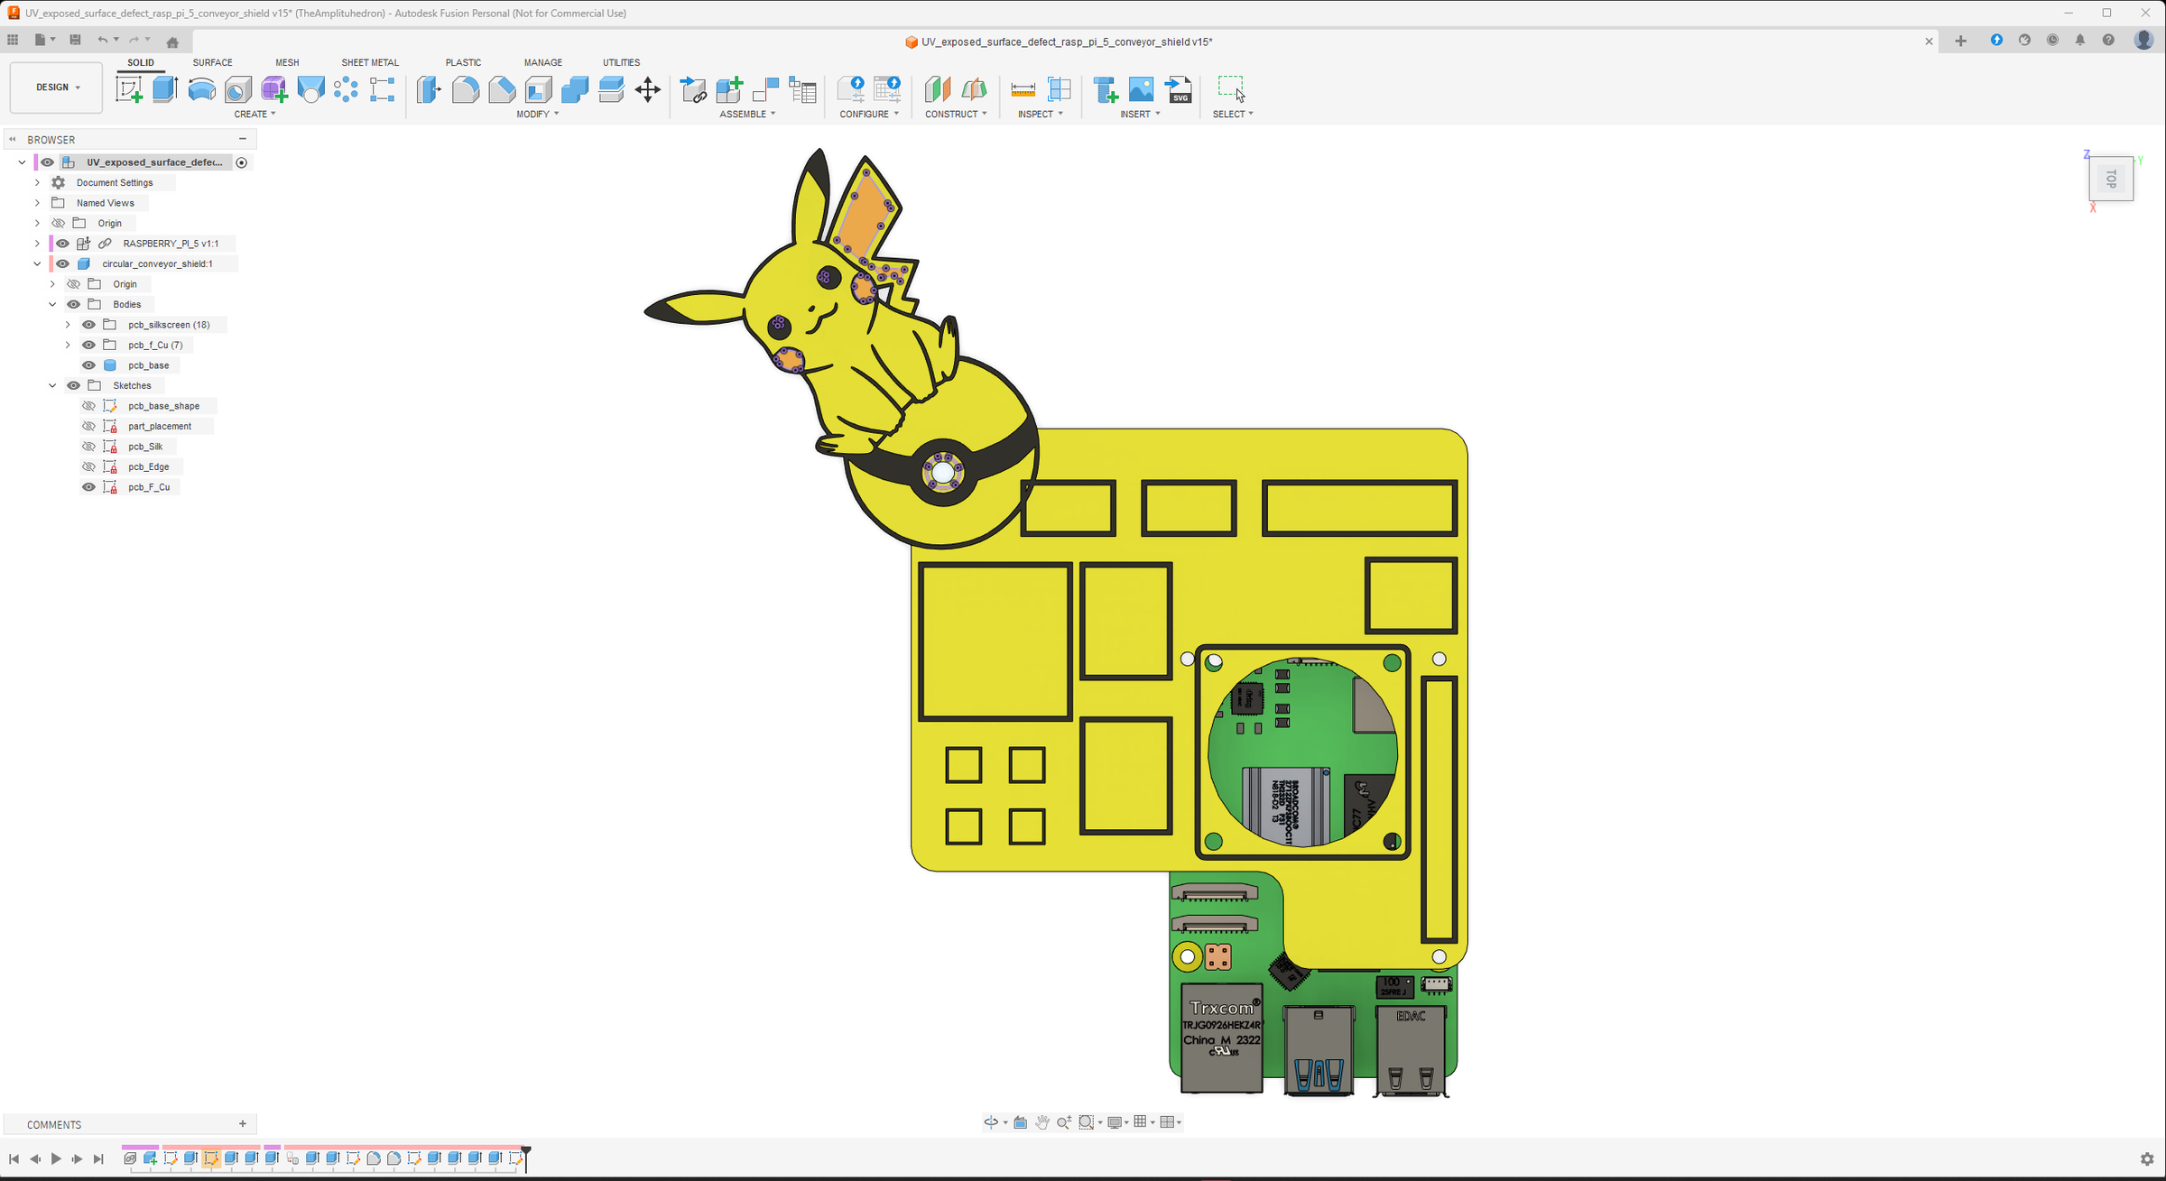Show the pcb_Edge sketch

pos(88,466)
